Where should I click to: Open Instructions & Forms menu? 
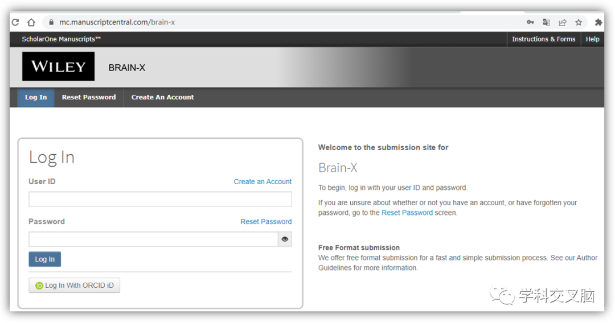[544, 39]
